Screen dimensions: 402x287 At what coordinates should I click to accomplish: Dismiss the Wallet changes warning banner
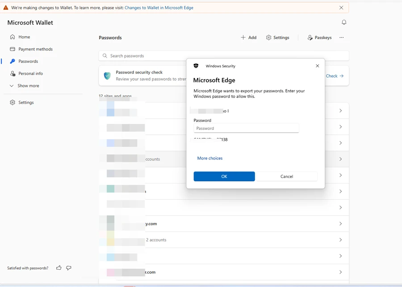(341, 8)
